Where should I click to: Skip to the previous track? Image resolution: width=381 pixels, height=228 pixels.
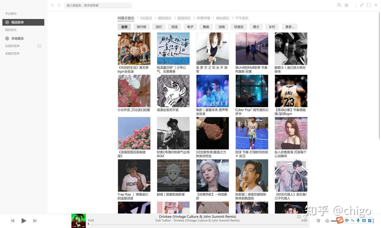12,221
